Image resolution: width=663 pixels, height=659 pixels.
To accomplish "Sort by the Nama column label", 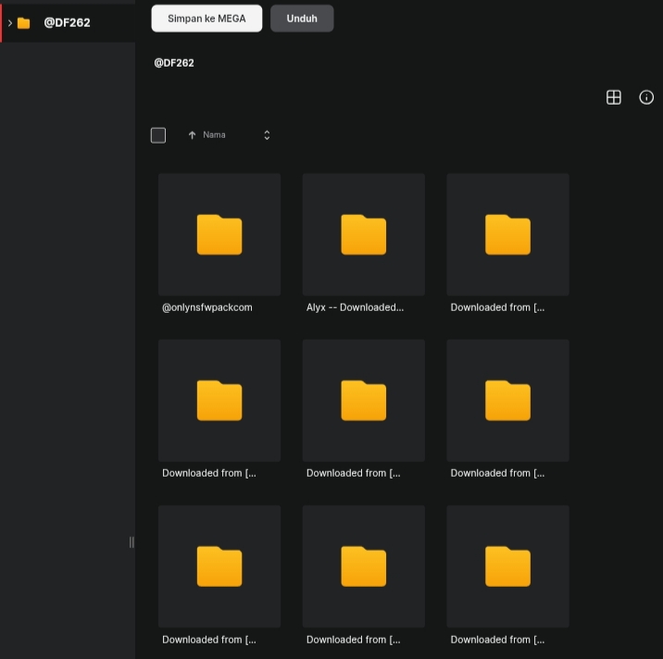I will (214, 135).
